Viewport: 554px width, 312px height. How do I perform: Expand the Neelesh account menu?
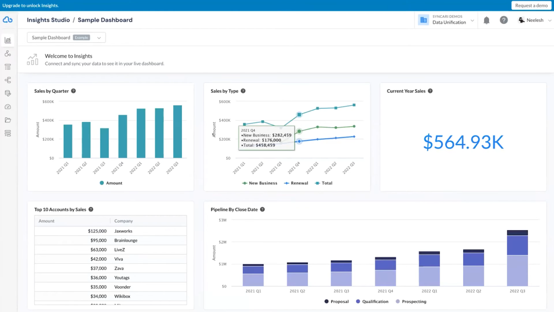click(x=535, y=19)
